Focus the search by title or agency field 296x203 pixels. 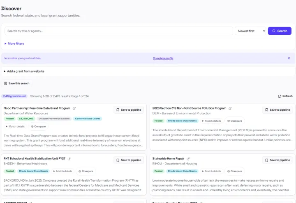tap(119, 31)
